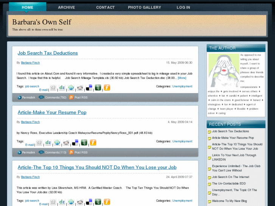View Comments(113) on the resume post
Screen dimensions: 275x206
pyautogui.click(x=53, y=152)
